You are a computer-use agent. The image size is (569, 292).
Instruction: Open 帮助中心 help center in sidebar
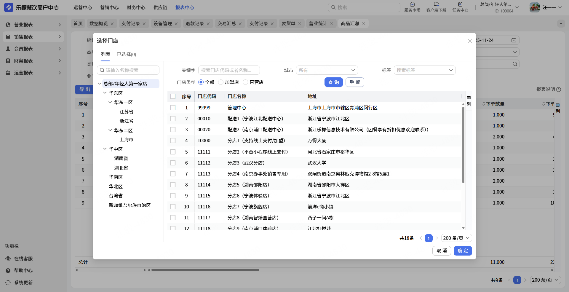[23, 270]
